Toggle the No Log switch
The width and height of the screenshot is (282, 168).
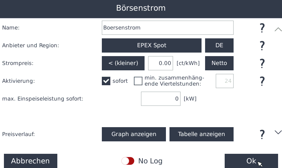(128, 161)
